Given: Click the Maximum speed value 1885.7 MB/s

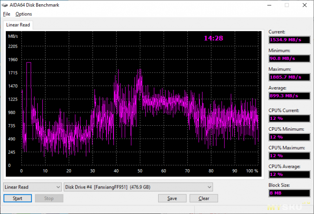Looking at the screenshot, I should (x=289, y=77).
